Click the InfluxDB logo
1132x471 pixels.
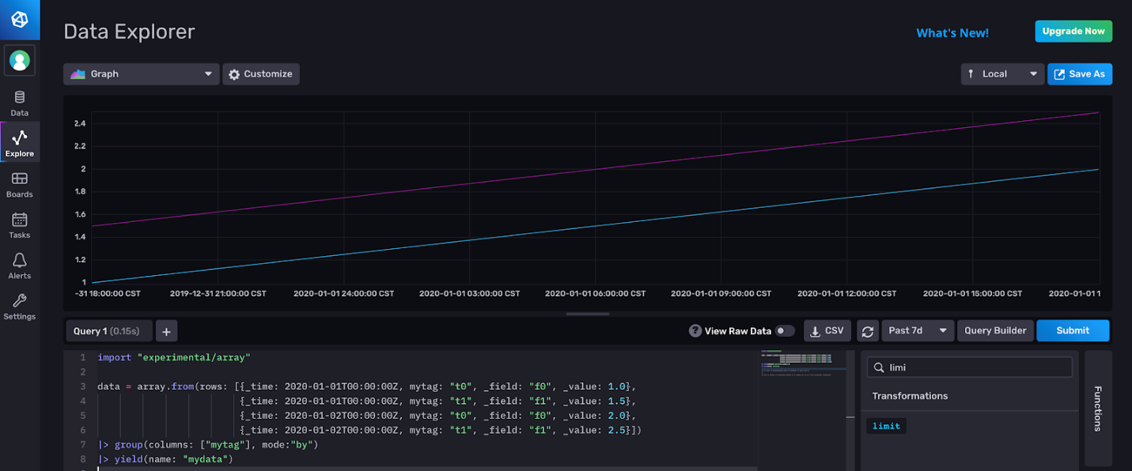[x=19, y=19]
